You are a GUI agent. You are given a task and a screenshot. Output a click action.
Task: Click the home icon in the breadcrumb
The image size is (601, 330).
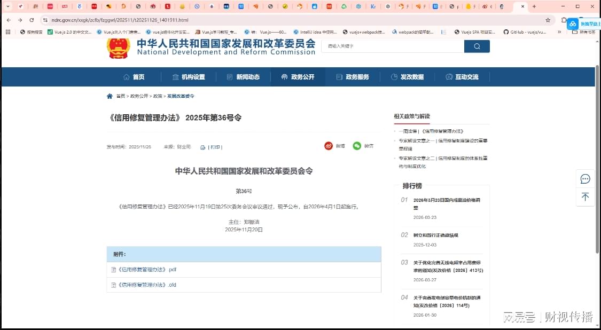pos(110,96)
